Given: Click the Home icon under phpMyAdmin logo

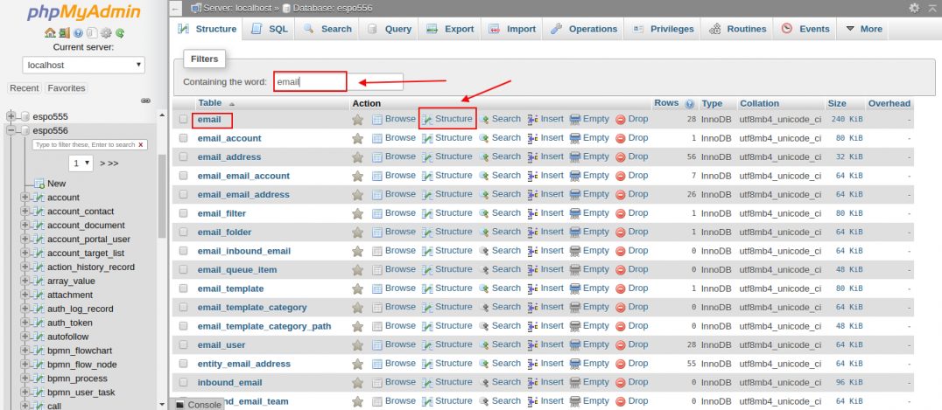Looking at the screenshot, I should [49, 33].
